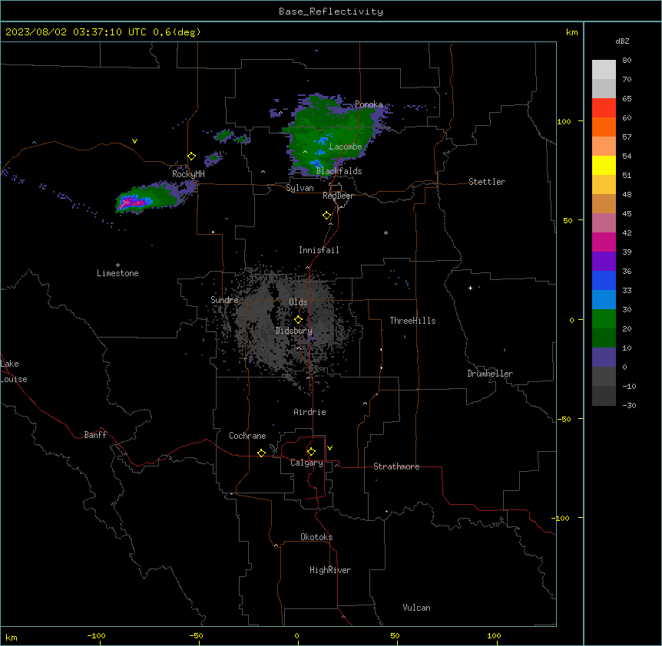
Task: Click the Drumheller label
Action: point(490,374)
